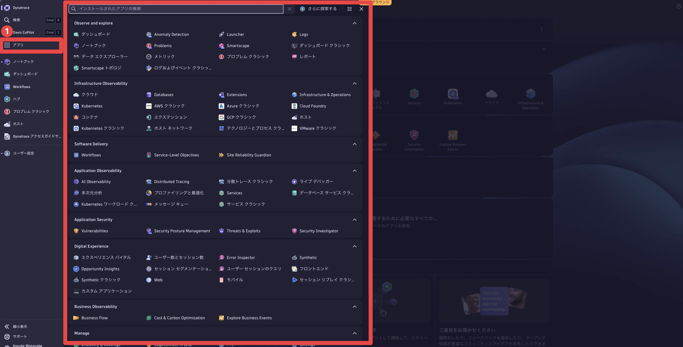Open ハブ in the sidebar

click(x=32, y=99)
